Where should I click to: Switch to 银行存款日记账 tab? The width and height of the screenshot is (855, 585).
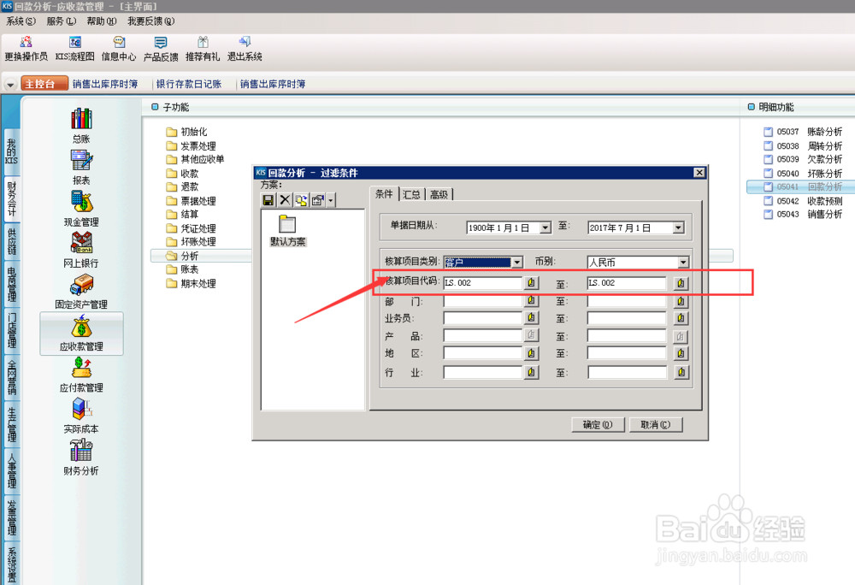point(189,84)
